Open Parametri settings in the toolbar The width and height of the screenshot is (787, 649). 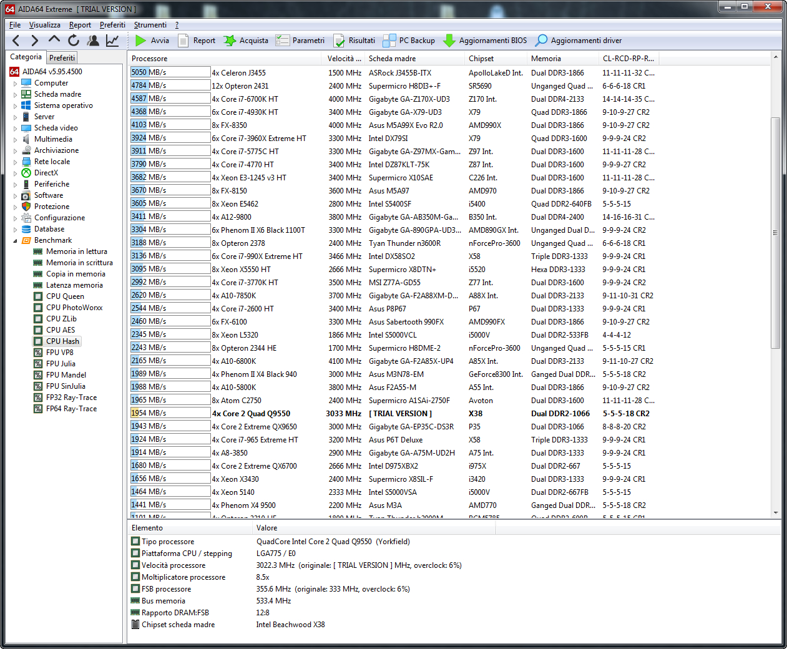point(300,41)
